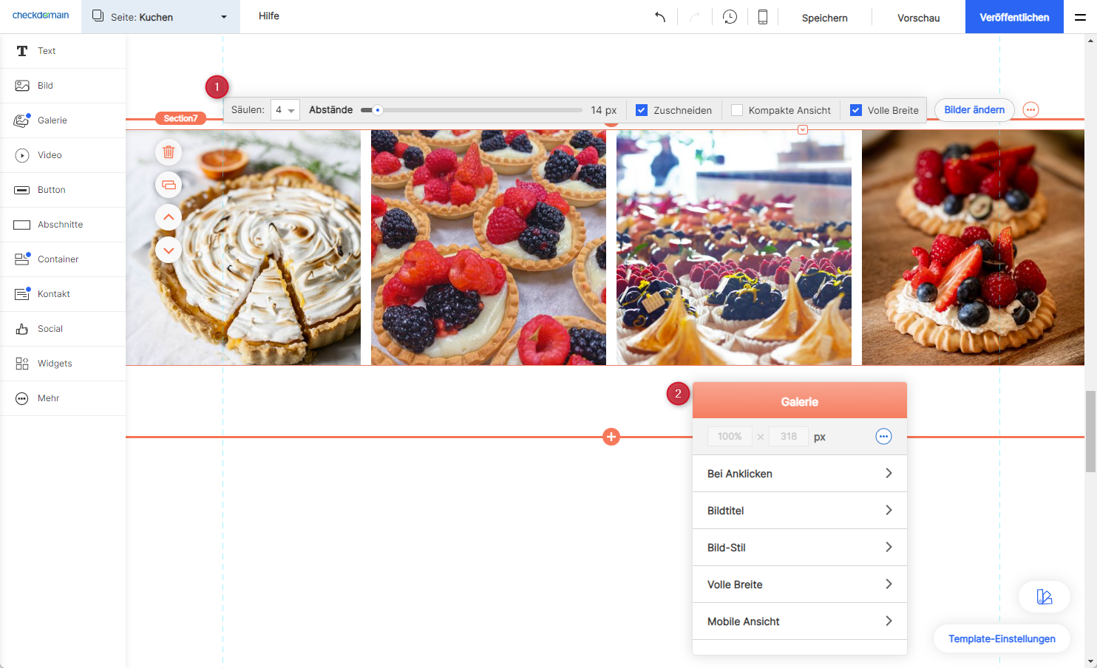Open the version history clock icon
Screen dimensions: 1097x668
click(x=730, y=17)
